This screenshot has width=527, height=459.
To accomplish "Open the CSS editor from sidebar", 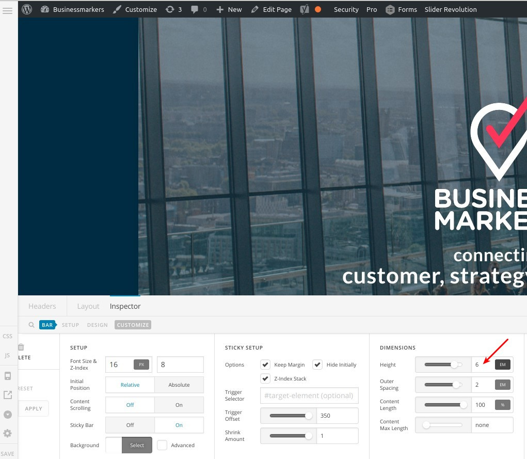I will click(x=8, y=336).
